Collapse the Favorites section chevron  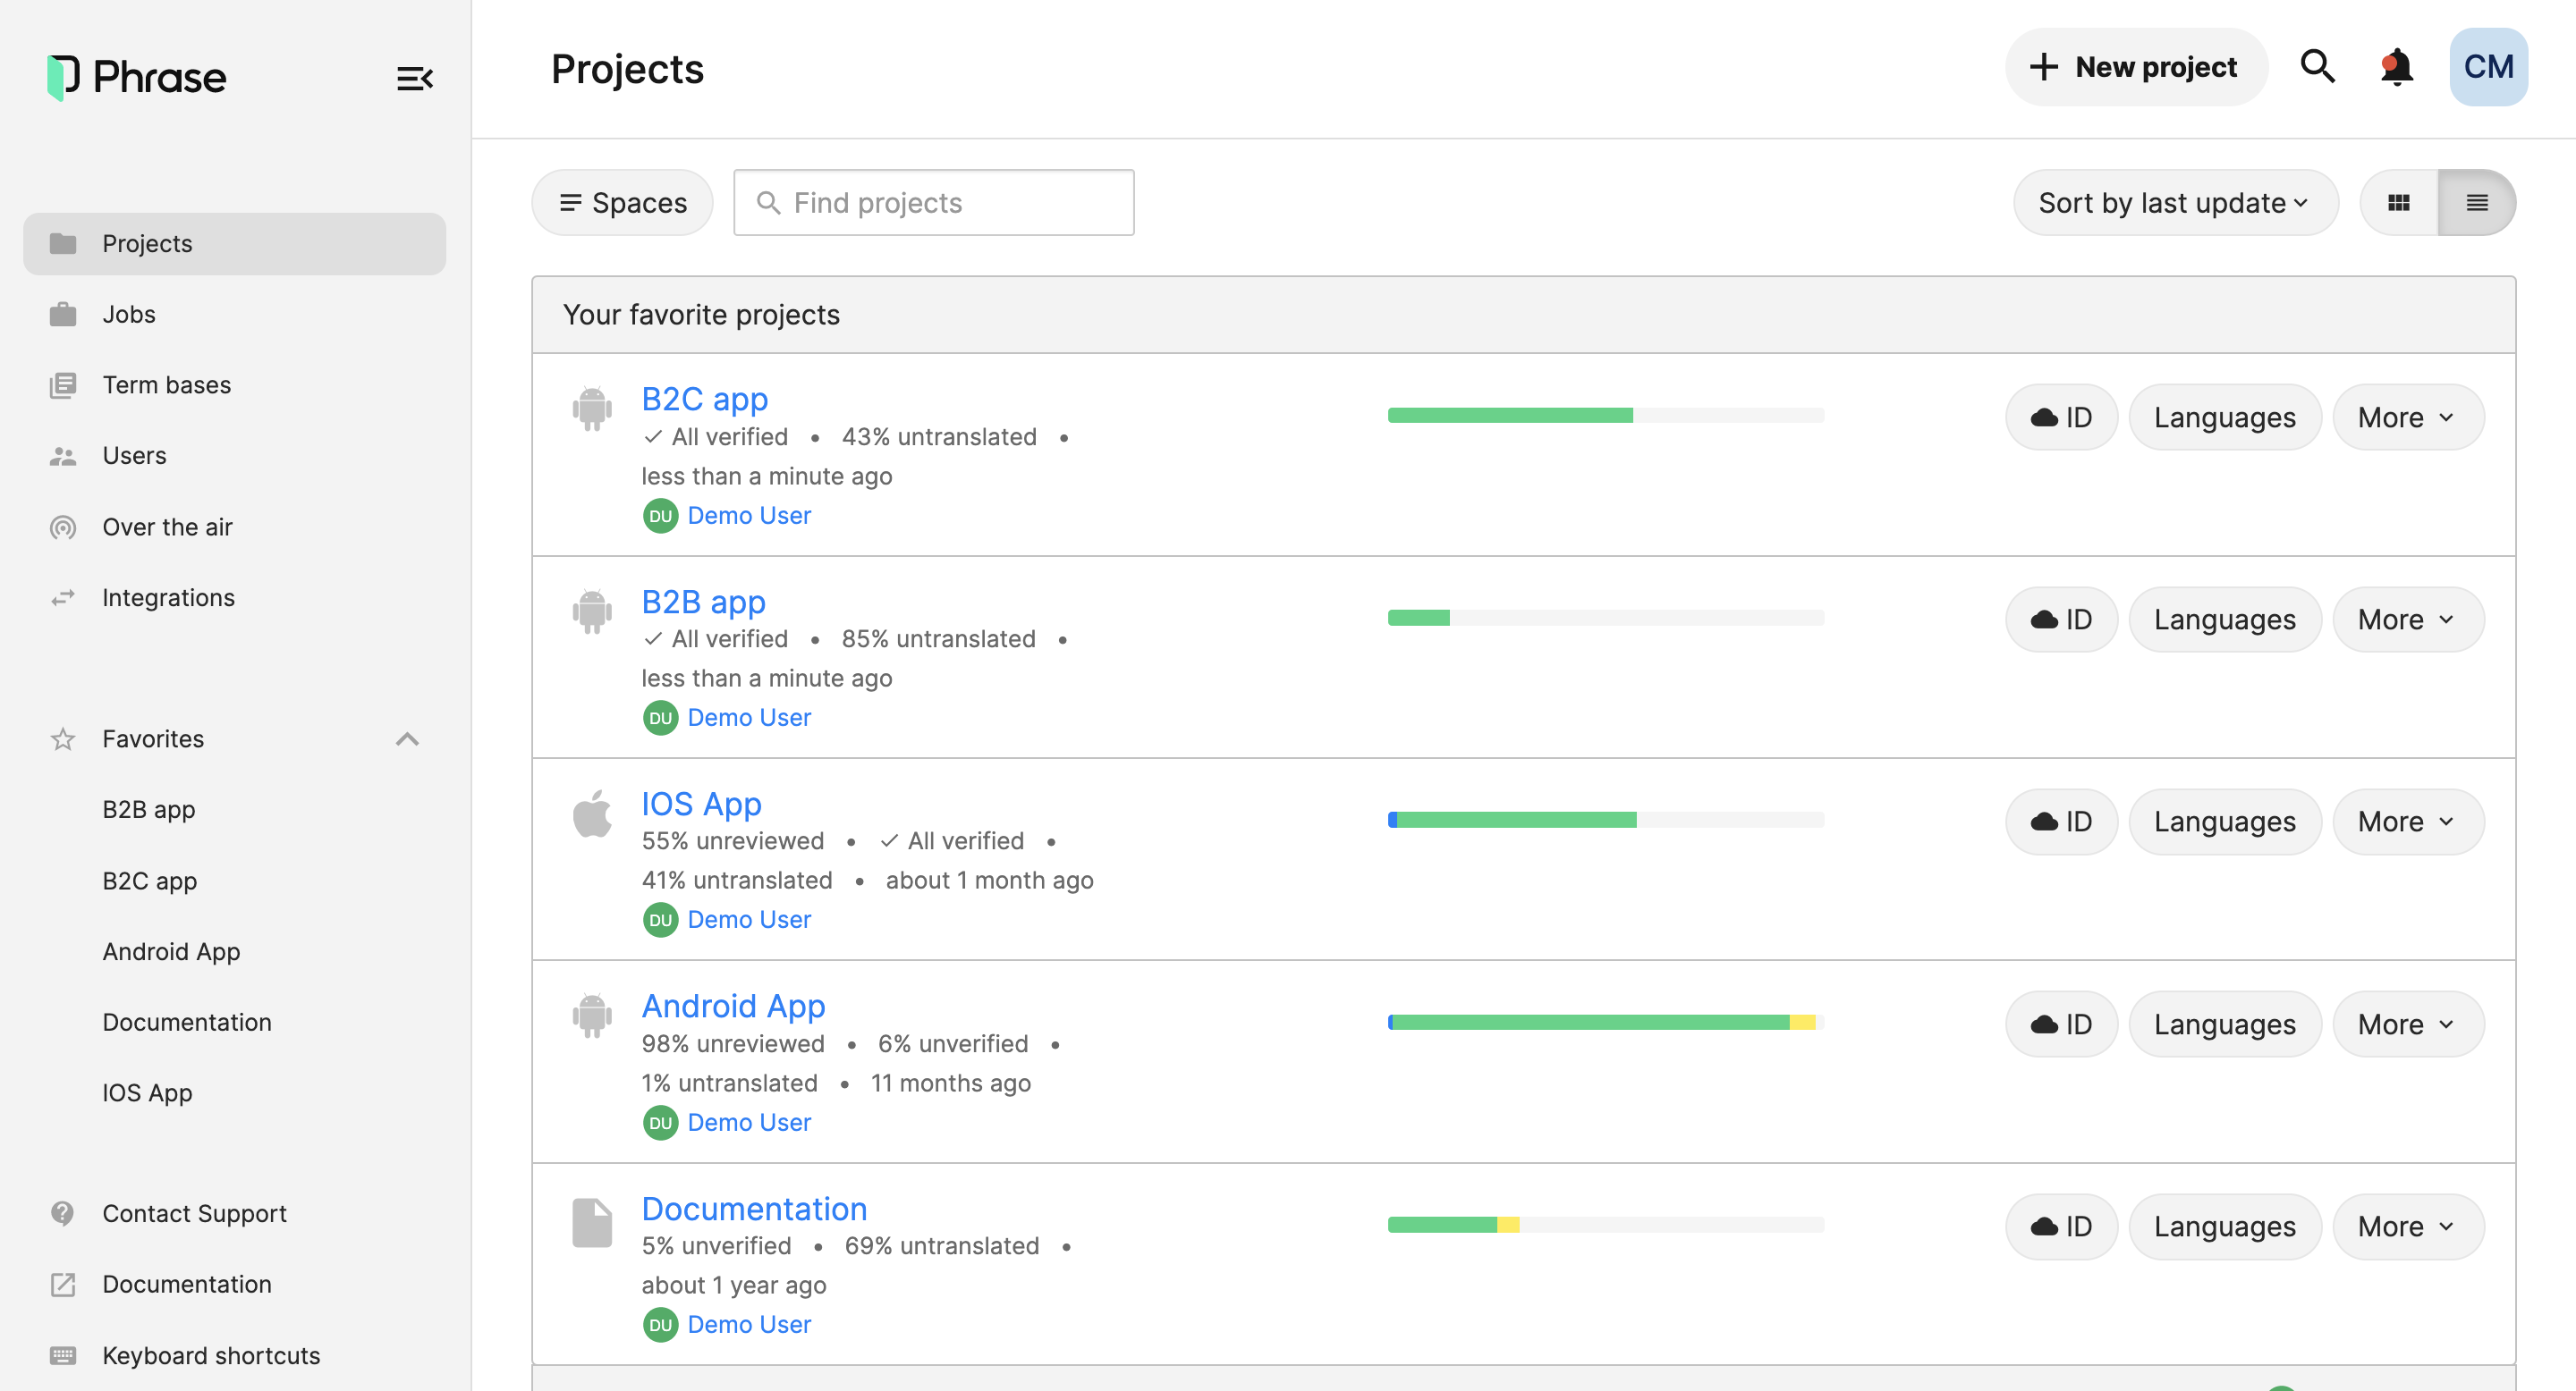pyautogui.click(x=407, y=738)
